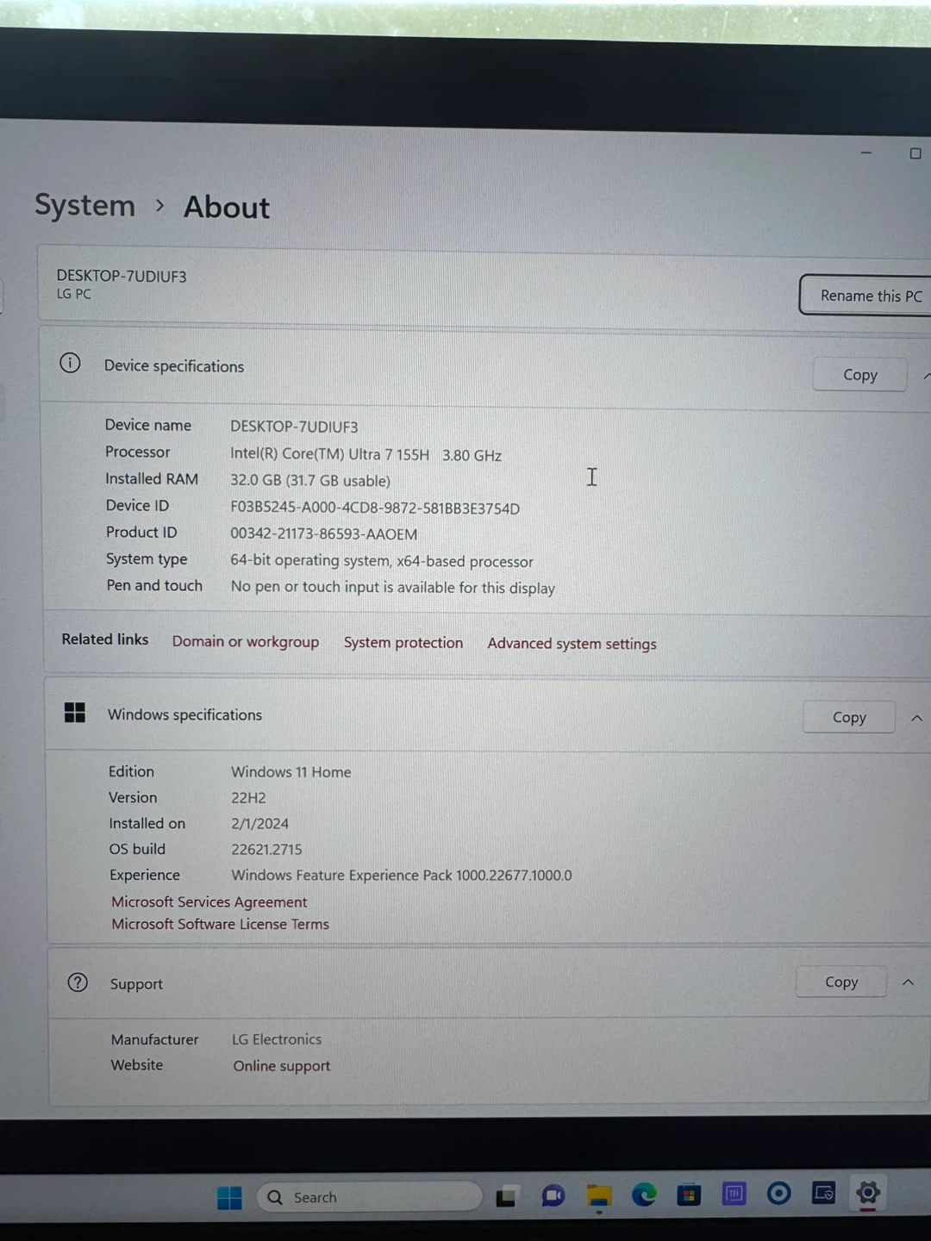
Task: Click the Device name value DESKTOP-7UDIUF3 in specifications
Action: 294,427
